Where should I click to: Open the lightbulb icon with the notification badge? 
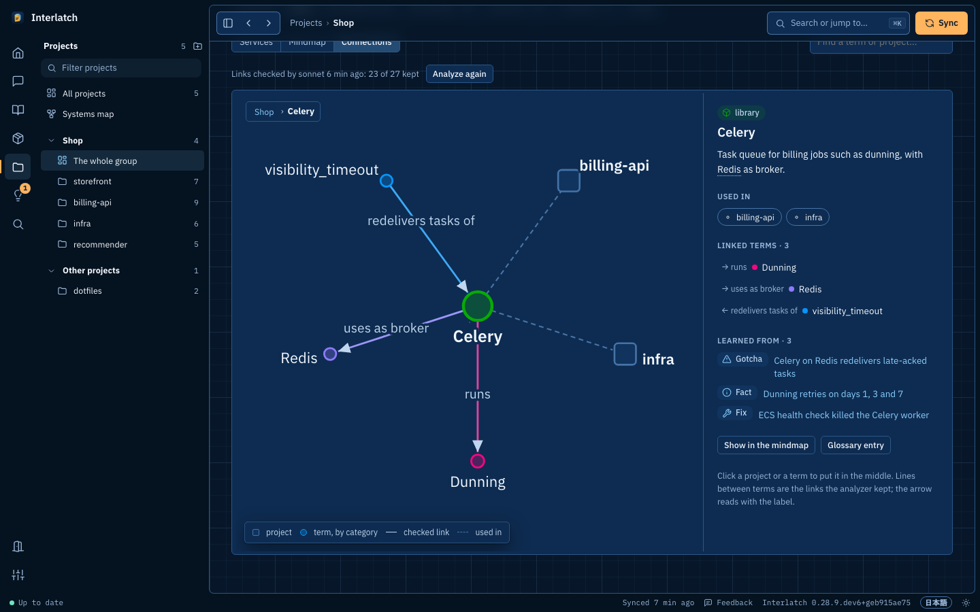pyautogui.click(x=18, y=196)
